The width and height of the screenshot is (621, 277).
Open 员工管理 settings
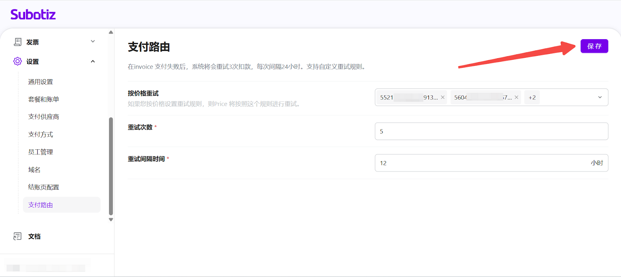(40, 152)
